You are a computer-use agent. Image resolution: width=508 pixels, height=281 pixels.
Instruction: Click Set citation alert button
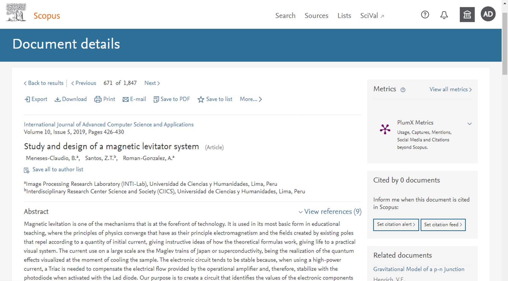click(396, 225)
